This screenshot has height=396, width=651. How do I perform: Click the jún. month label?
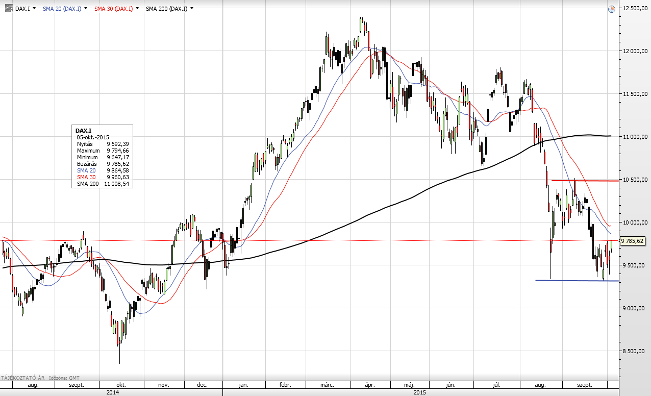[450, 385]
